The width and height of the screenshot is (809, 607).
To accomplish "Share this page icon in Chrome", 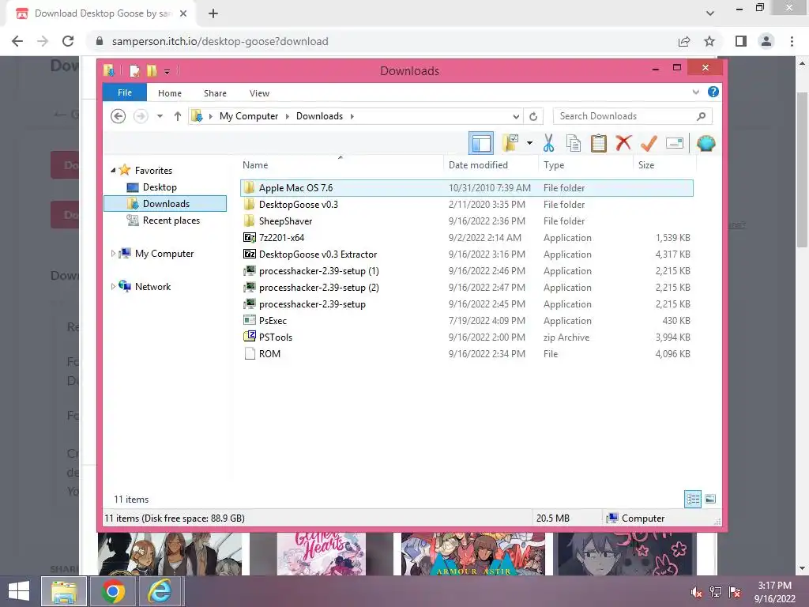I will coord(684,41).
